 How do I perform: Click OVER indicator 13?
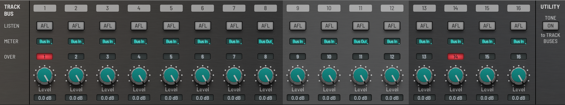(424, 57)
